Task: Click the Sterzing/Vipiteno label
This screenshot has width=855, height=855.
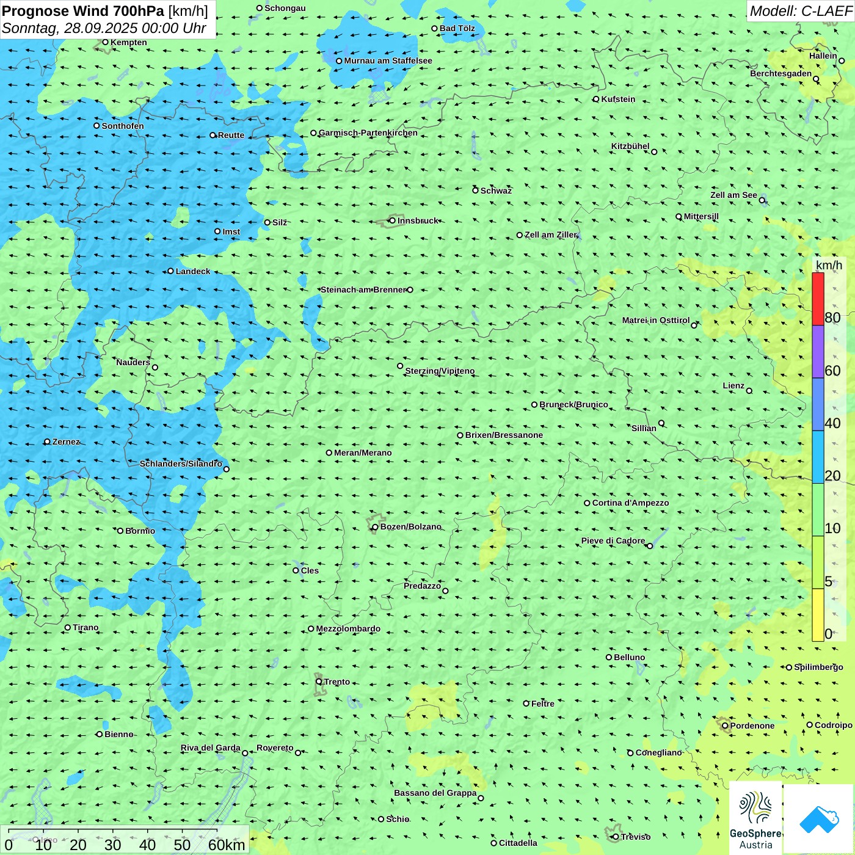Action: point(440,371)
